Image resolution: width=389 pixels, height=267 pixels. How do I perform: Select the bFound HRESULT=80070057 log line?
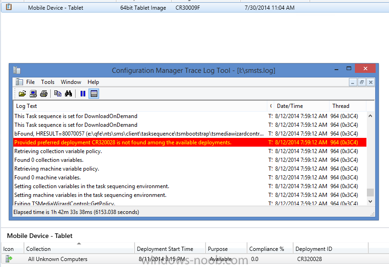190,134
